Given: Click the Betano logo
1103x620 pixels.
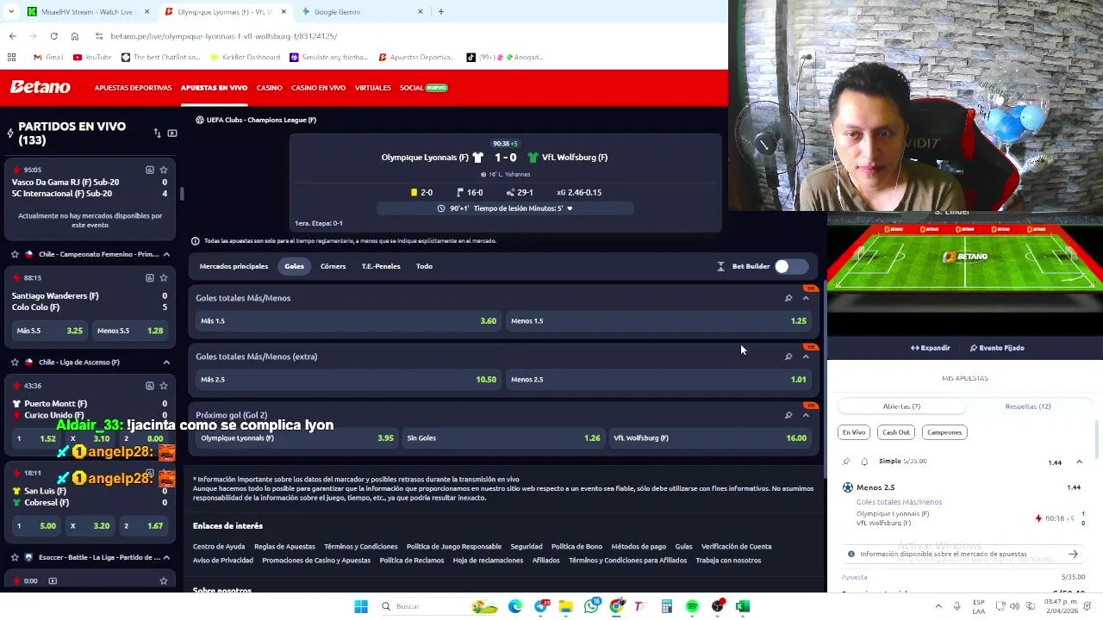Looking at the screenshot, I should click(40, 87).
